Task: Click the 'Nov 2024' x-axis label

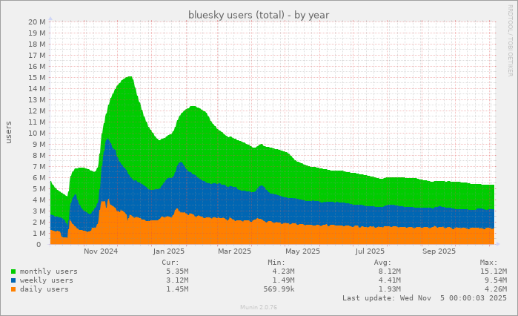Action: coord(101,251)
